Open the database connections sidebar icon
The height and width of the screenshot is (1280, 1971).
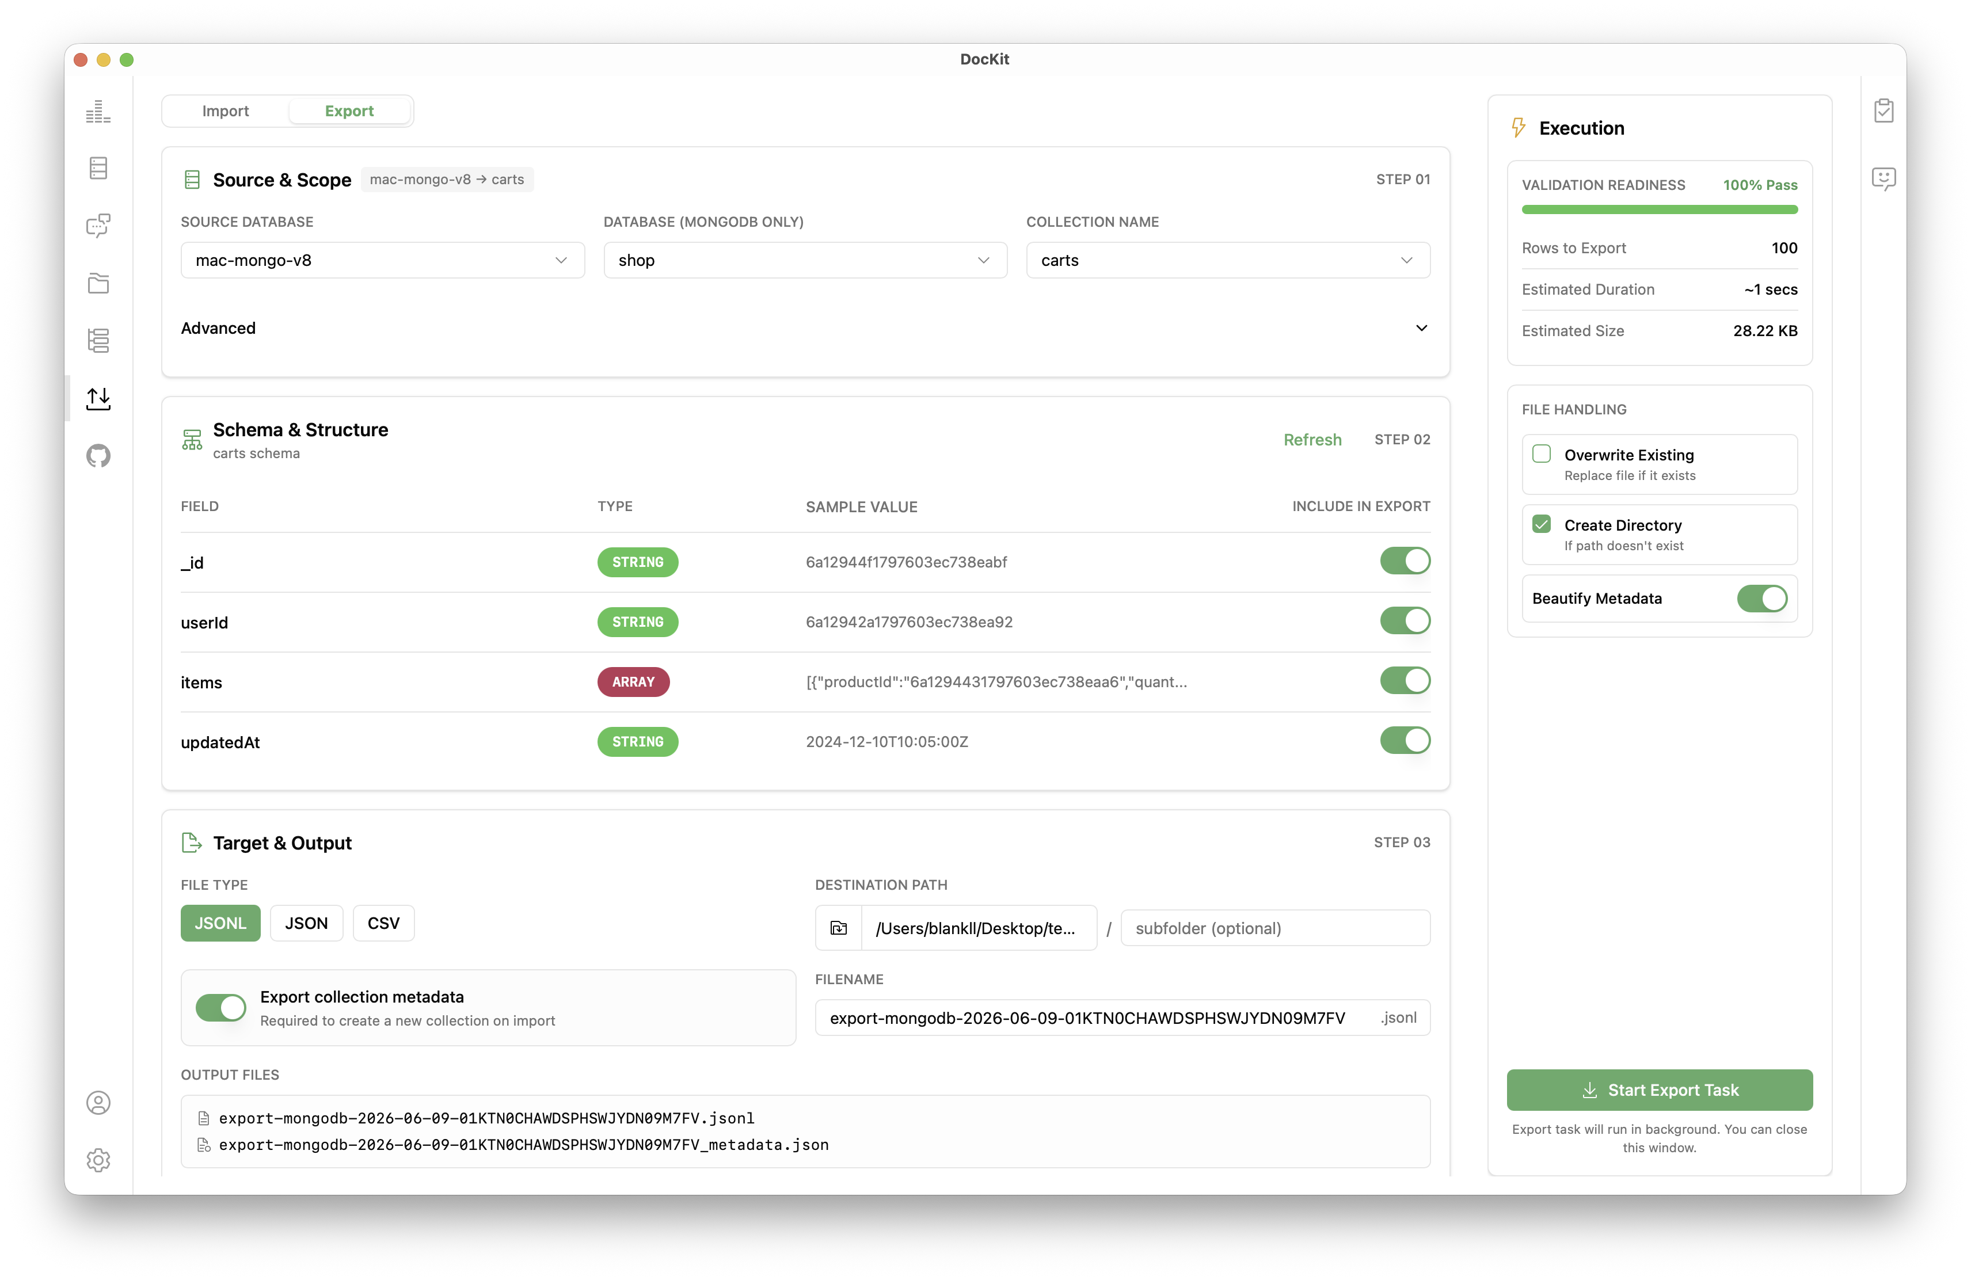point(98,168)
